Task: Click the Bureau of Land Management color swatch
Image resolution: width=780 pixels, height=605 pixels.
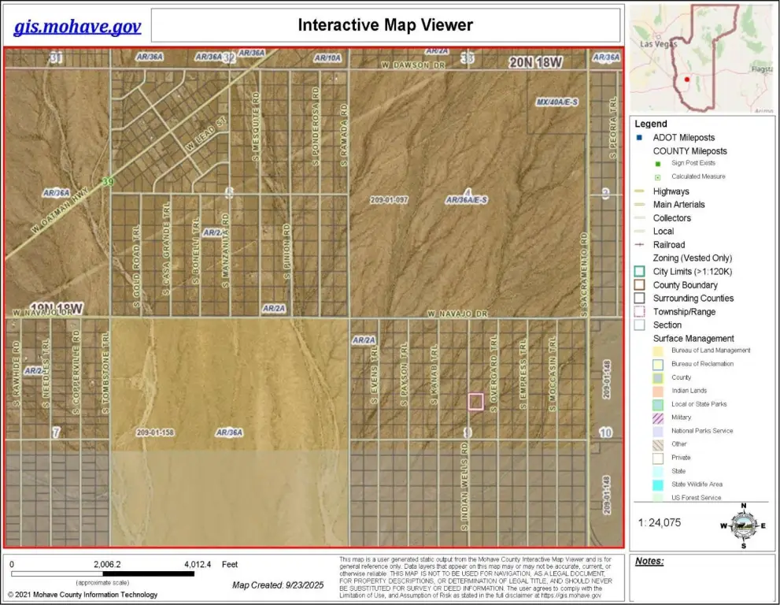Action: (657, 351)
